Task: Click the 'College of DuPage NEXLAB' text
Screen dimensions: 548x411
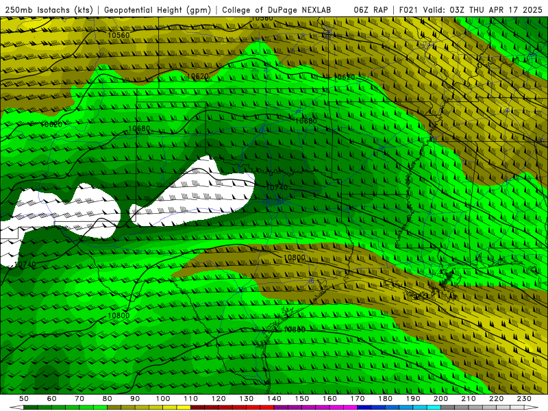Action: point(277,10)
